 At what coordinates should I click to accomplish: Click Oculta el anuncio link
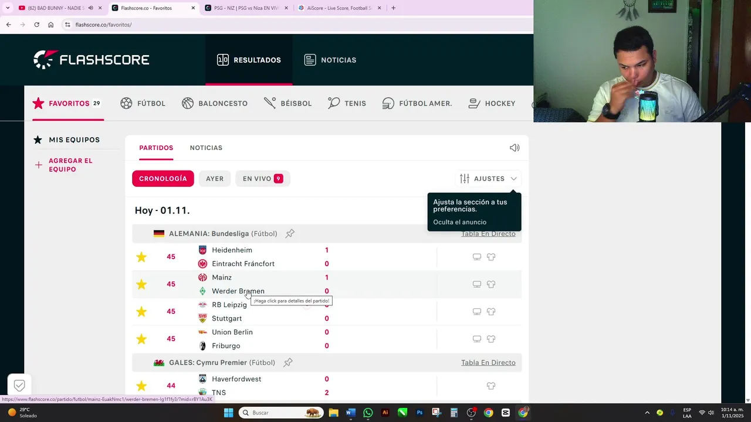click(x=459, y=222)
